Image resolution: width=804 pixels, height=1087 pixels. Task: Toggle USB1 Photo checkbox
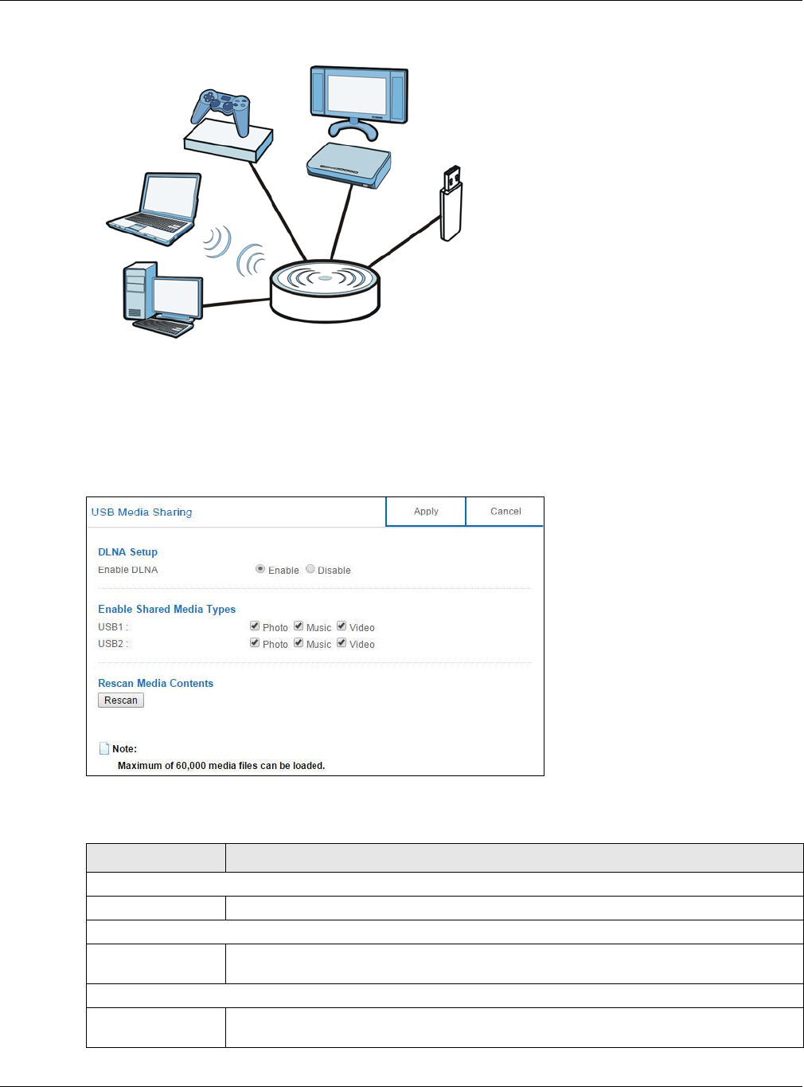(255, 626)
